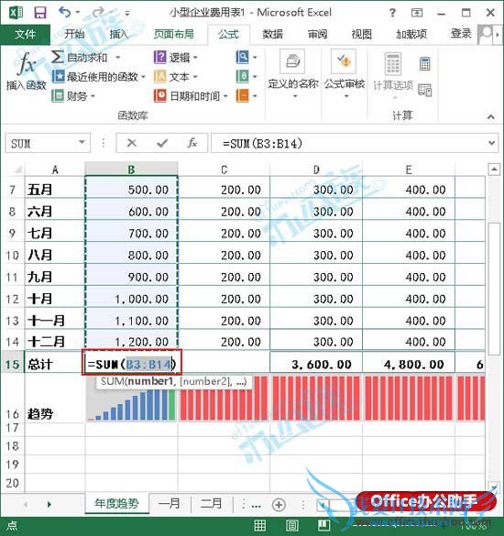Screen dimensions: 504x536
Task: Select the 二月 sheet tab
Action: click(211, 504)
